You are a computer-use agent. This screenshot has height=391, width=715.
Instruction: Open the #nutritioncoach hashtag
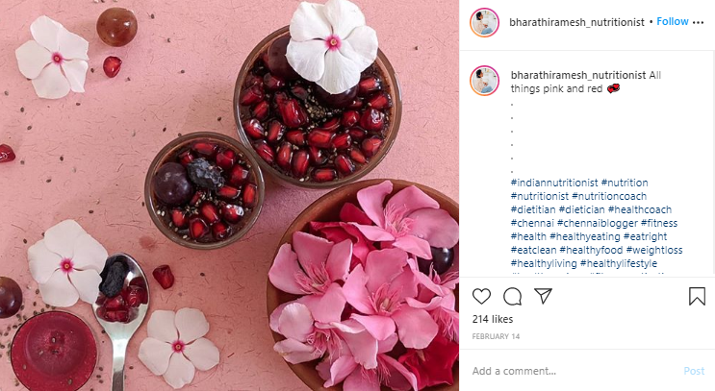click(609, 196)
